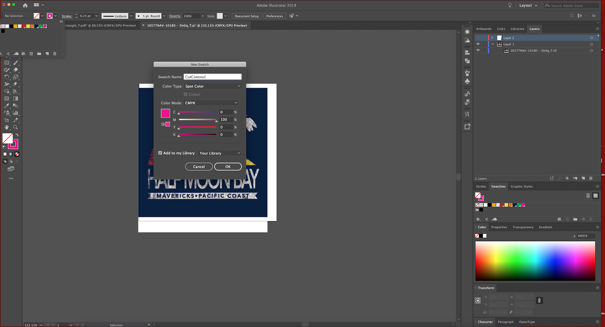
Task: Open the Symbols club icon in dock
Action: coord(467,81)
